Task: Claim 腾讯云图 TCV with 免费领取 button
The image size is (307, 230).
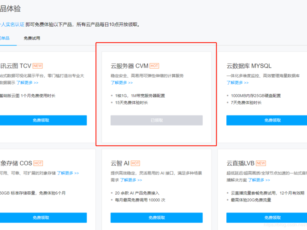Action: coord(43,120)
